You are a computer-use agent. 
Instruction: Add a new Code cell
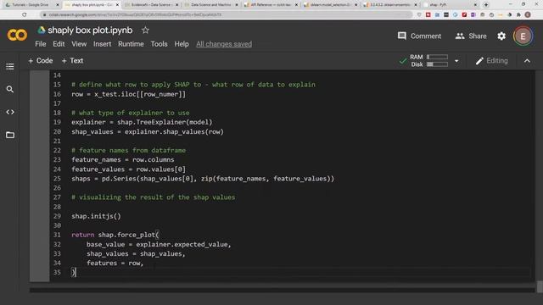pyautogui.click(x=41, y=61)
